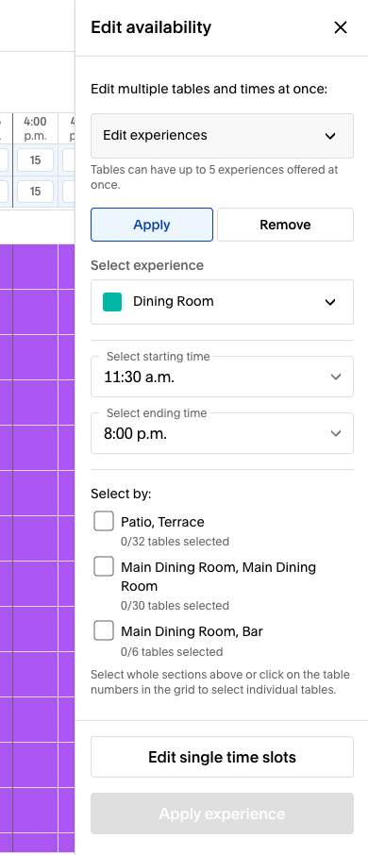
Task: Select Main Dining Room, Main Dining Room checkbox
Action: 104,566
